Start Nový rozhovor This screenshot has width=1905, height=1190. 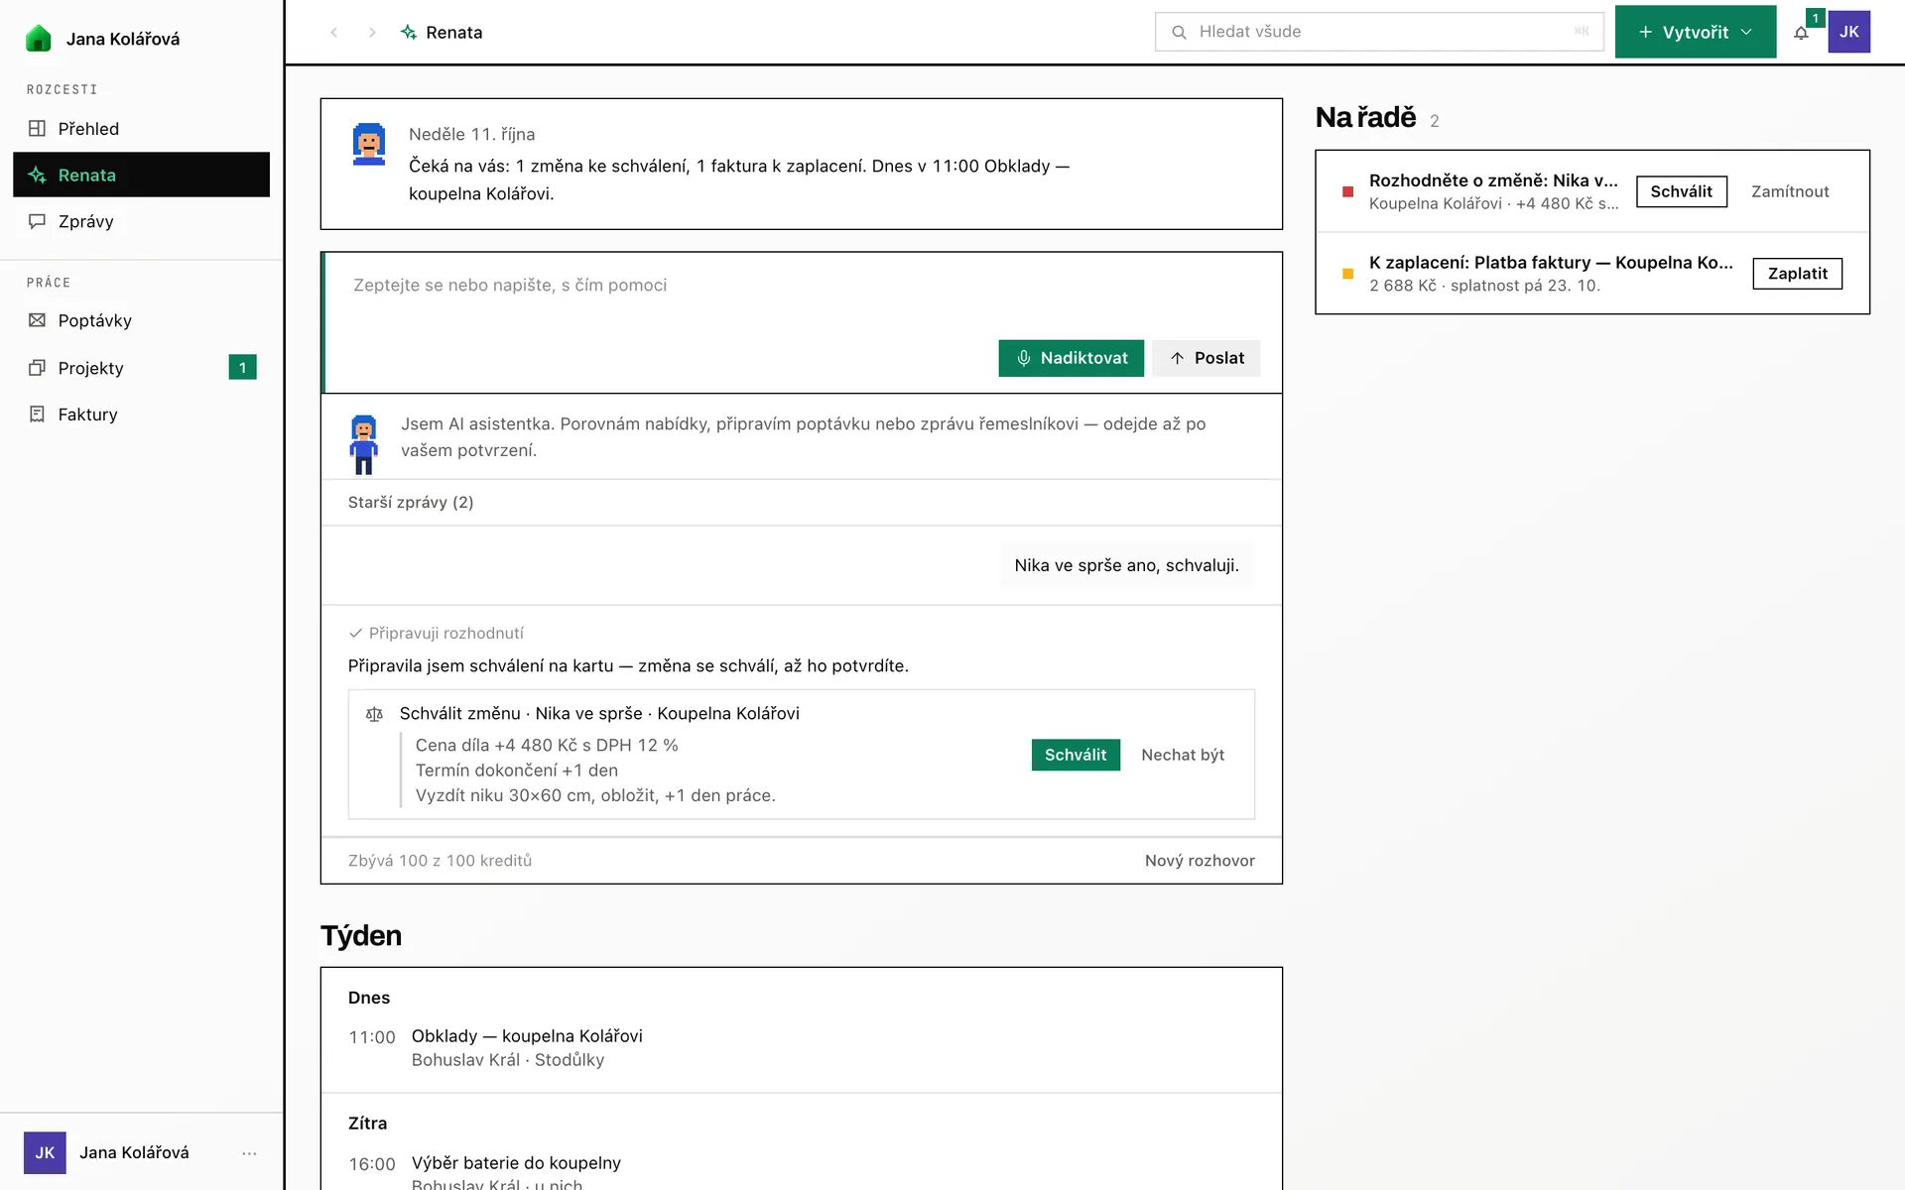(x=1200, y=861)
